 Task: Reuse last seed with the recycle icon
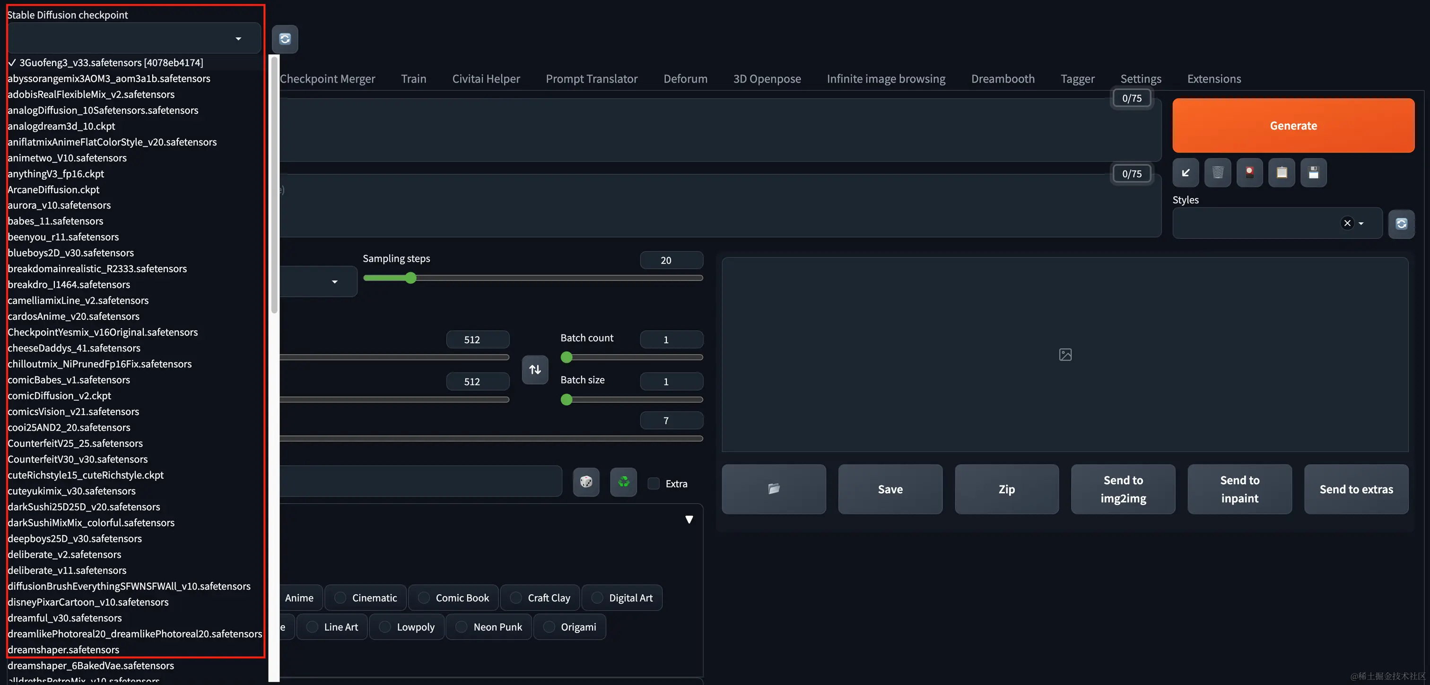623,481
